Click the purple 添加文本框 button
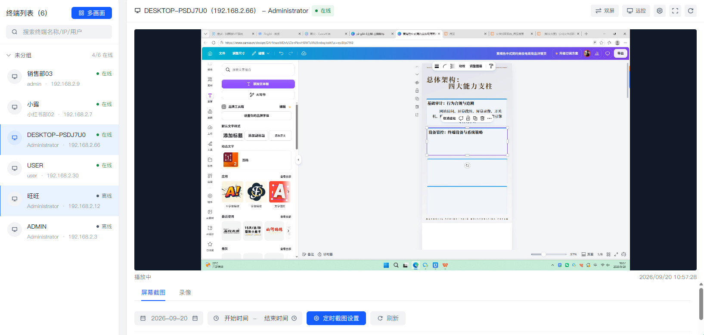The image size is (704, 335). click(258, 84)
